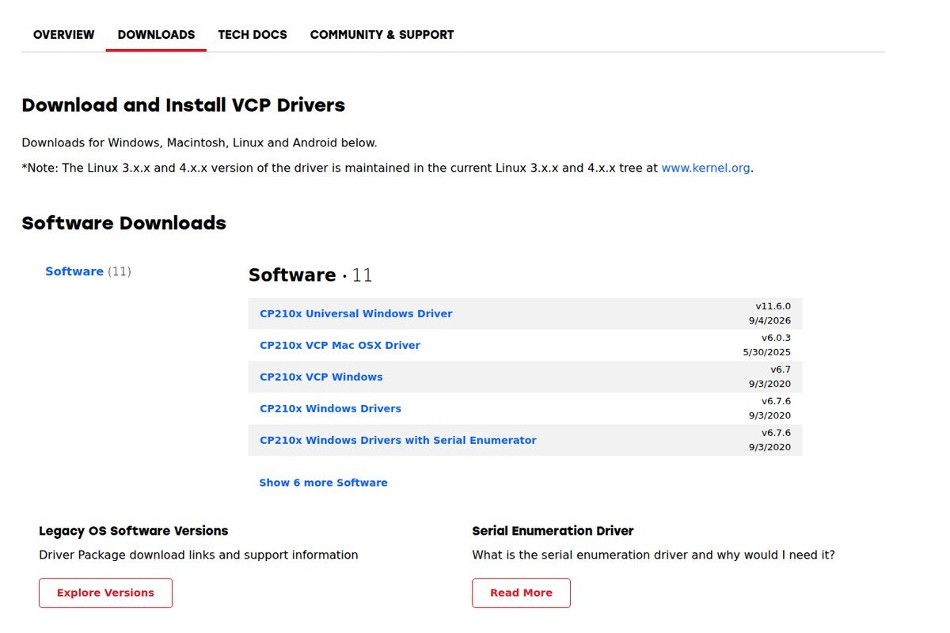Select the Software (11) filter link

coord(88,271)
